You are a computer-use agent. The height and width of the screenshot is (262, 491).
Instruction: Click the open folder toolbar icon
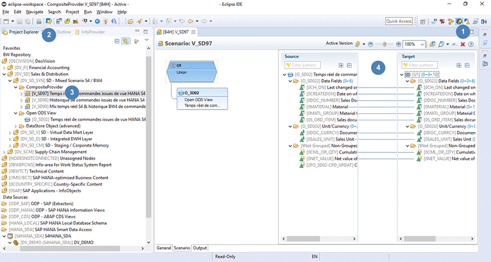[x=130, y=21]
